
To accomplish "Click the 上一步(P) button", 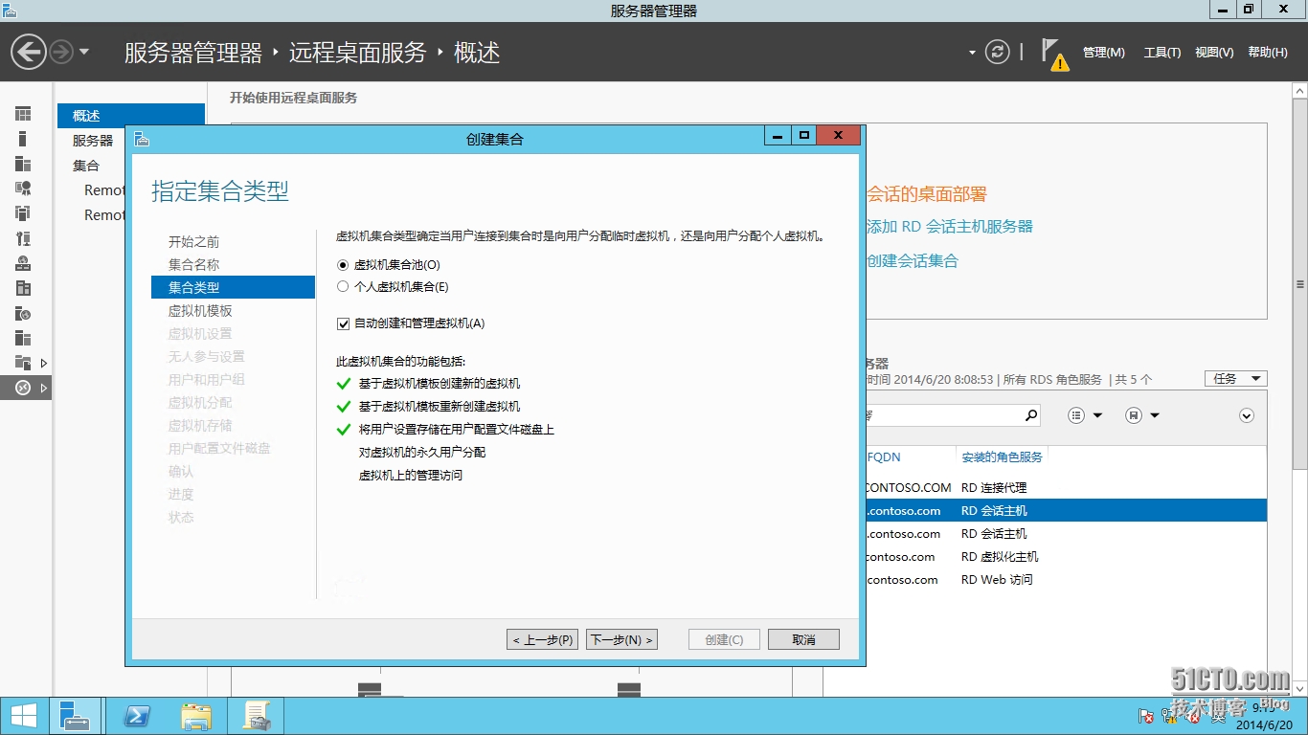I will click(542, 639).
